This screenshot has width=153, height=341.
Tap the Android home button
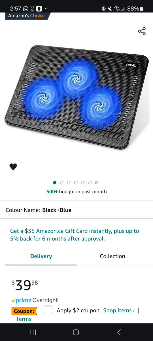(76, 332)
